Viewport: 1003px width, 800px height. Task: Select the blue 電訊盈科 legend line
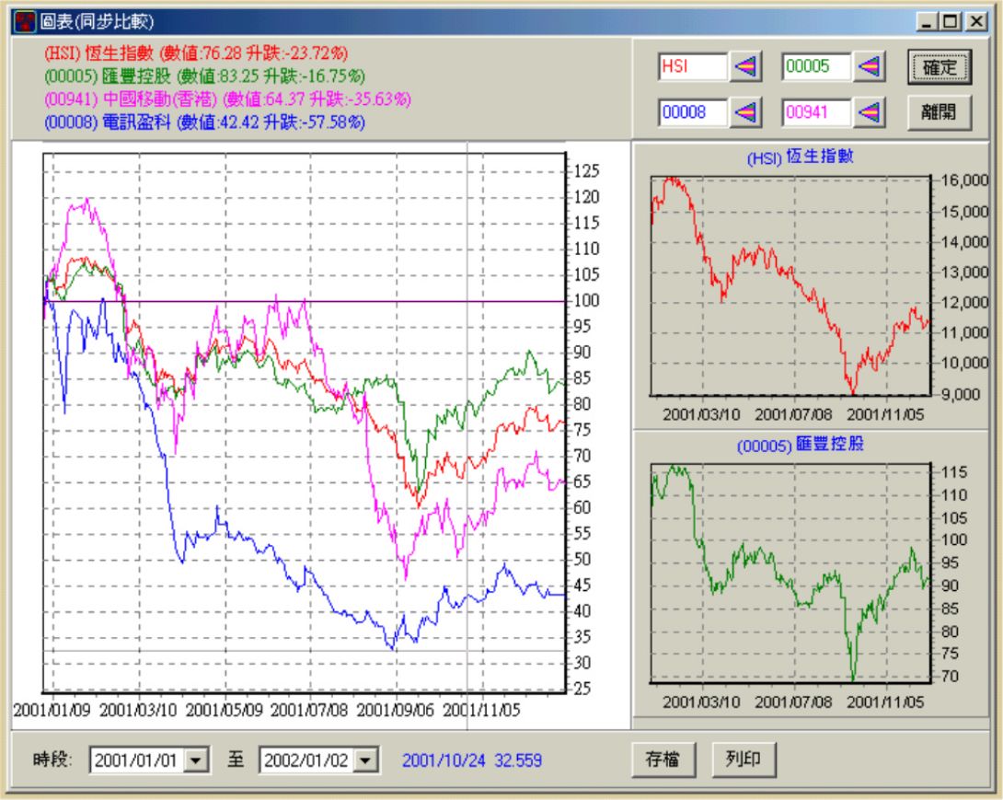click(x=204, y=122)
